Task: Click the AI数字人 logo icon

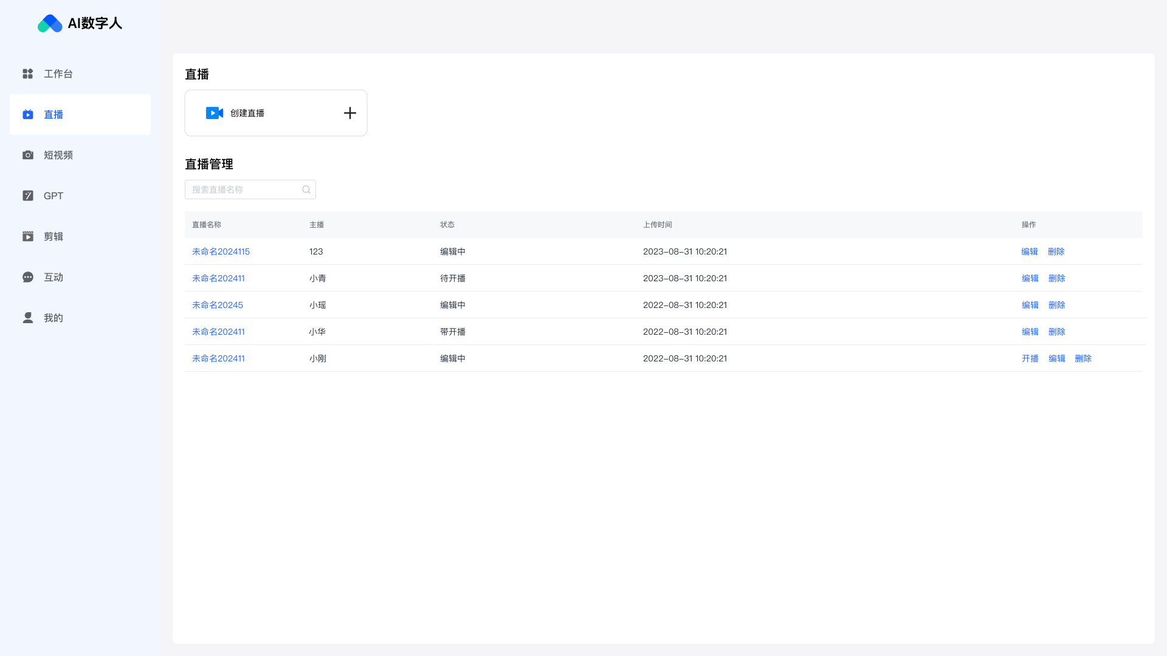Action: 50,24
